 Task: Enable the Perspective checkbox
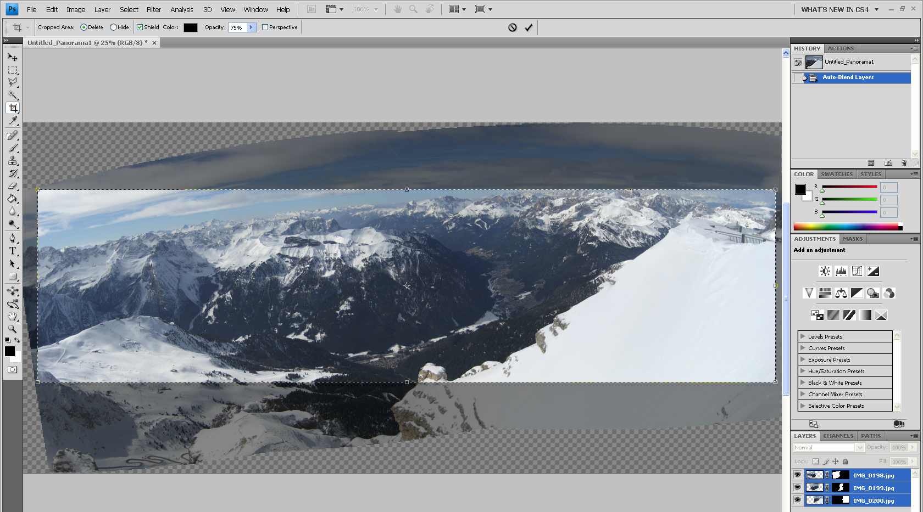pyautogui.click(x=265, y=27)
